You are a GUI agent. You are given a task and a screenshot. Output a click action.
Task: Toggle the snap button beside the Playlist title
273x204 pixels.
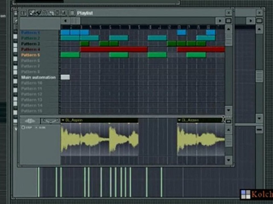(72, 13)
